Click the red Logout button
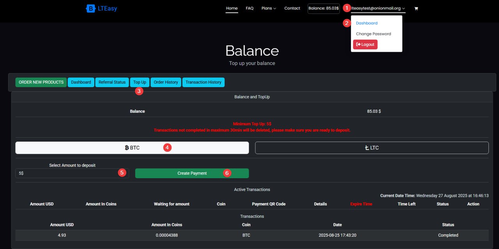The width and height of the screenshot is (499, 249). [x=365, y=44]
